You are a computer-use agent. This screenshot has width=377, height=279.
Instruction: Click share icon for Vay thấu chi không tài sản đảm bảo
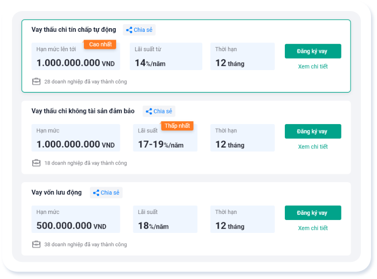click(149, 111)
